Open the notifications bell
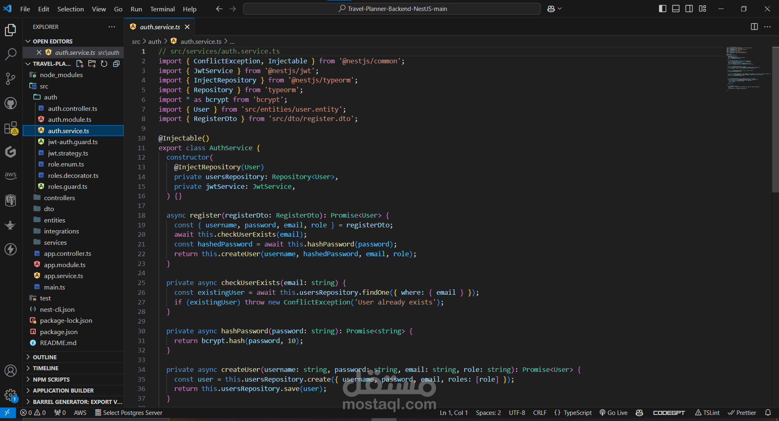The image size is (779, 421). (x=768, y=412)
